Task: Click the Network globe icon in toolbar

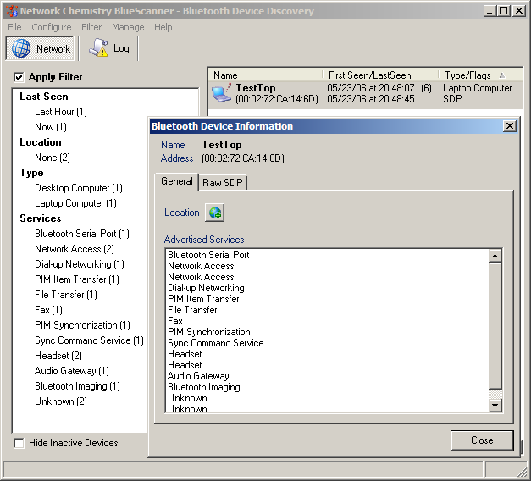Action: pyautogui.click(x=21, y=48)
